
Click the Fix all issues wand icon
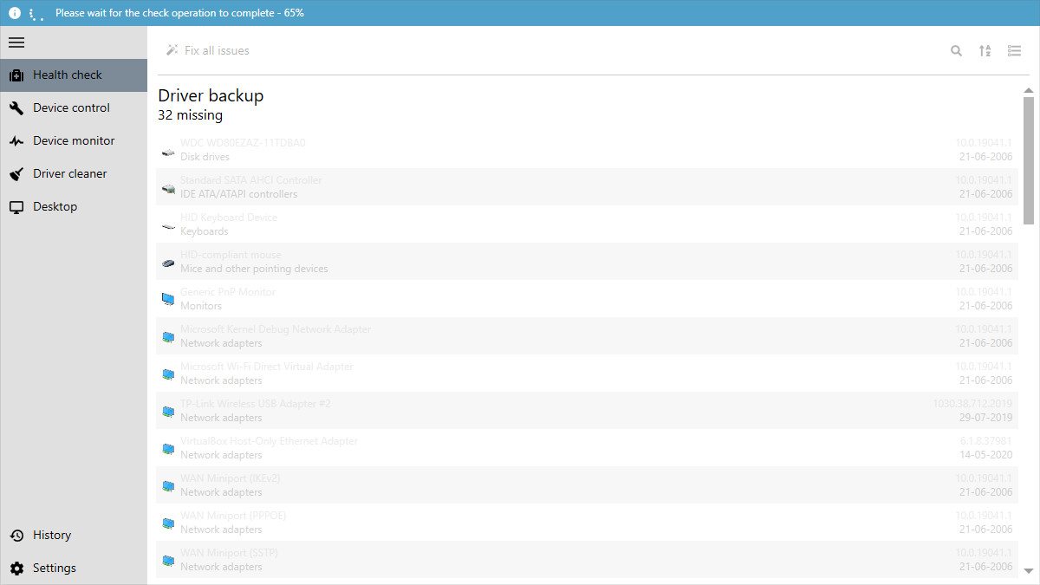point(172,49)
